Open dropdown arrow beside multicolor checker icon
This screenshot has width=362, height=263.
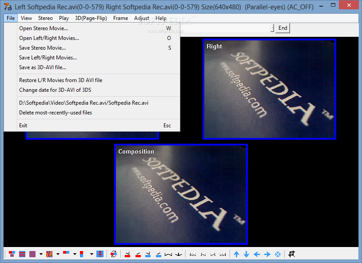58,254
